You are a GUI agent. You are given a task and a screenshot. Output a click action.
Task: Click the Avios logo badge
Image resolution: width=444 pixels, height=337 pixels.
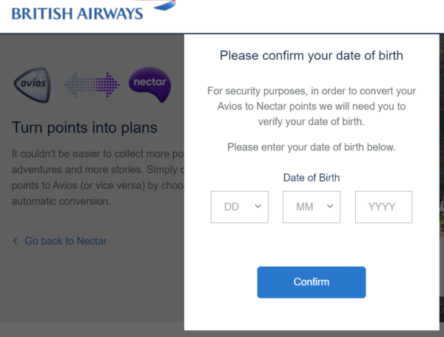33,83
